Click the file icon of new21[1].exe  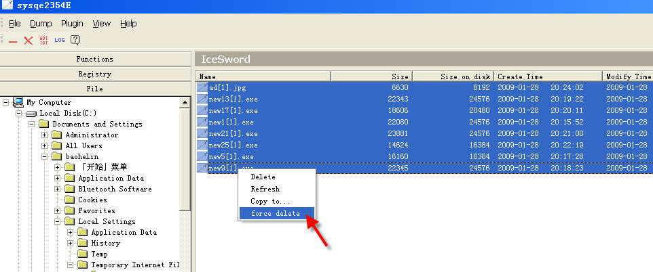202,133
